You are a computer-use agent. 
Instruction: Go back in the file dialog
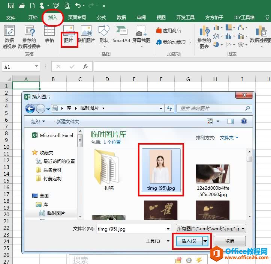(30, 109)
